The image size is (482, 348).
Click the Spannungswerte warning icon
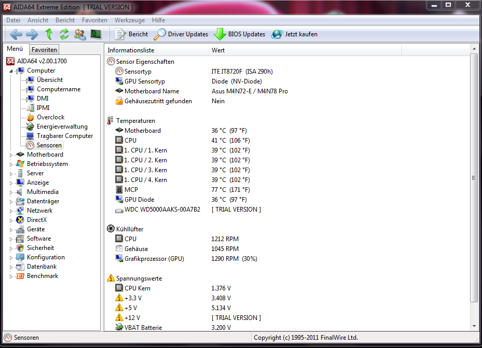click(x=111, y=278)
